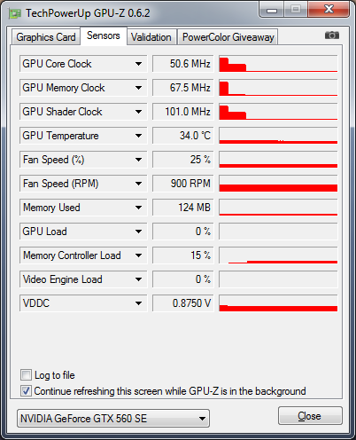The height and width of the screenshot is (440, 356).
Task: Click the GPU Core Clock history graph
Action: pyautogui.click(x=278, y=64)
